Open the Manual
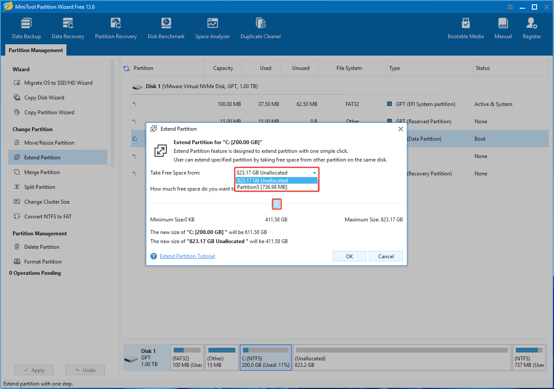The image size is (554, 389). coord(503,27)
